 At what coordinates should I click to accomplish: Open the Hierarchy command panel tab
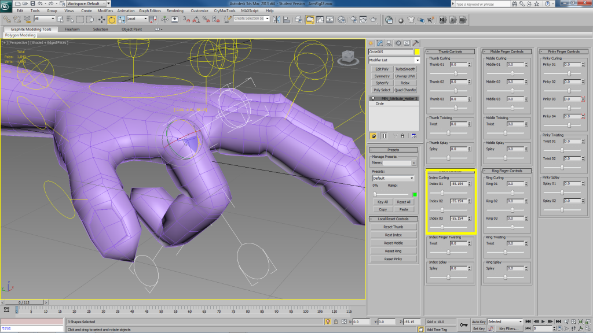tap(387, 43)
